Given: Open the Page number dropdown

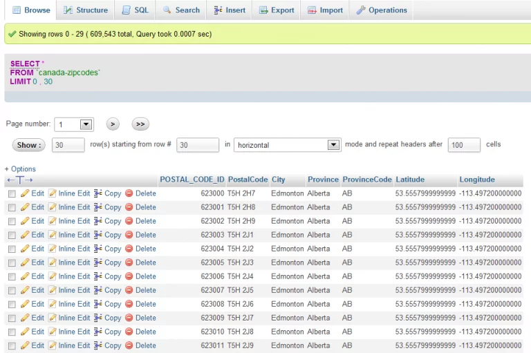Looking at the screenshot, I should (x=74, y=124).
